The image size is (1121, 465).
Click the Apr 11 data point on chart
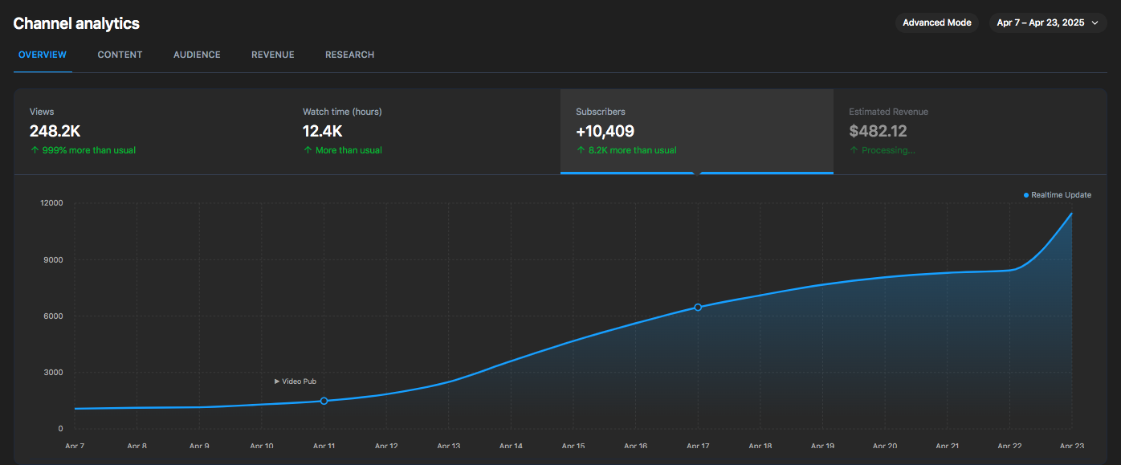point(324,400)
